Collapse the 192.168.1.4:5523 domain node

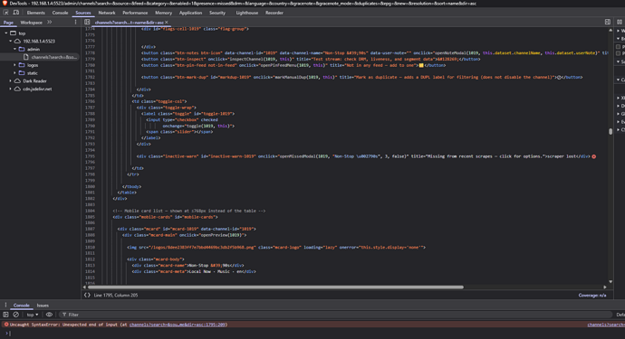click(11, 41)
